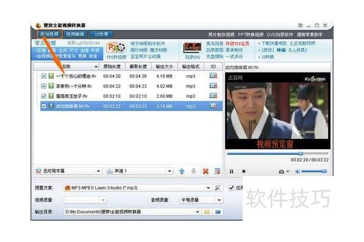Click the red 升级VIP会员 link

pos(237,44)
